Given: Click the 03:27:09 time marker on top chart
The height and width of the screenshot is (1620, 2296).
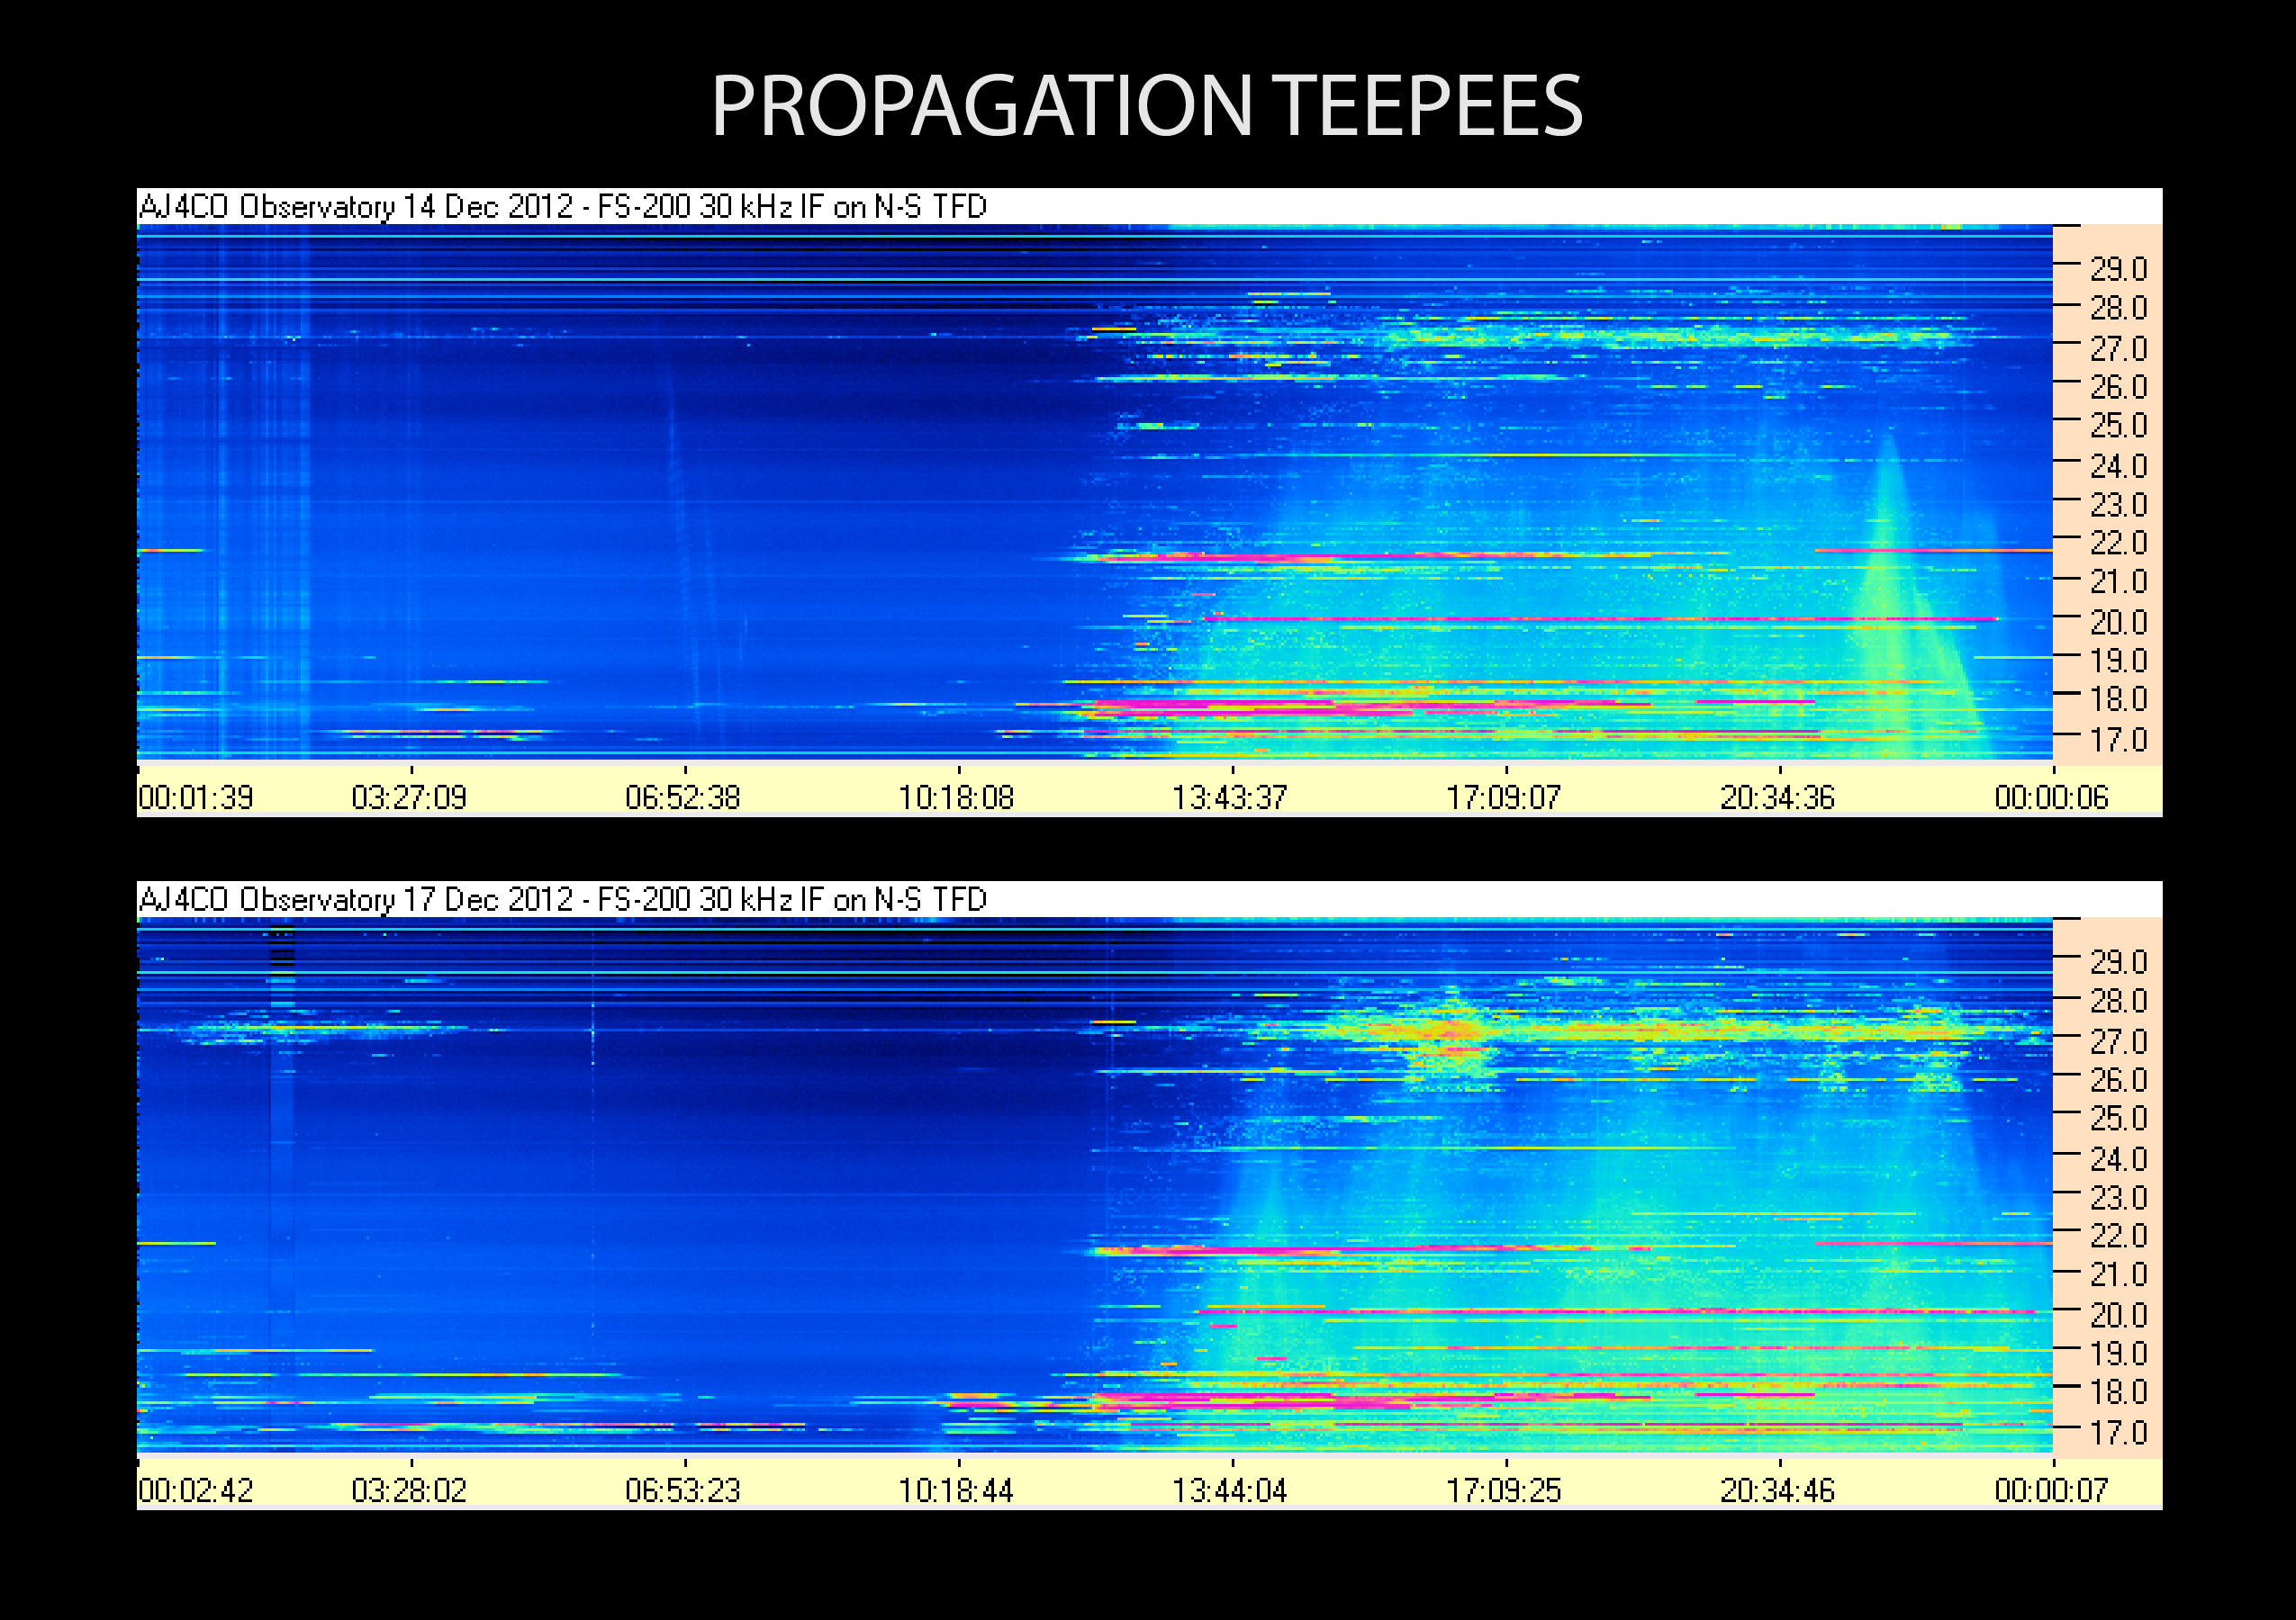Looking at the screenshot, I should click(409, 797).
